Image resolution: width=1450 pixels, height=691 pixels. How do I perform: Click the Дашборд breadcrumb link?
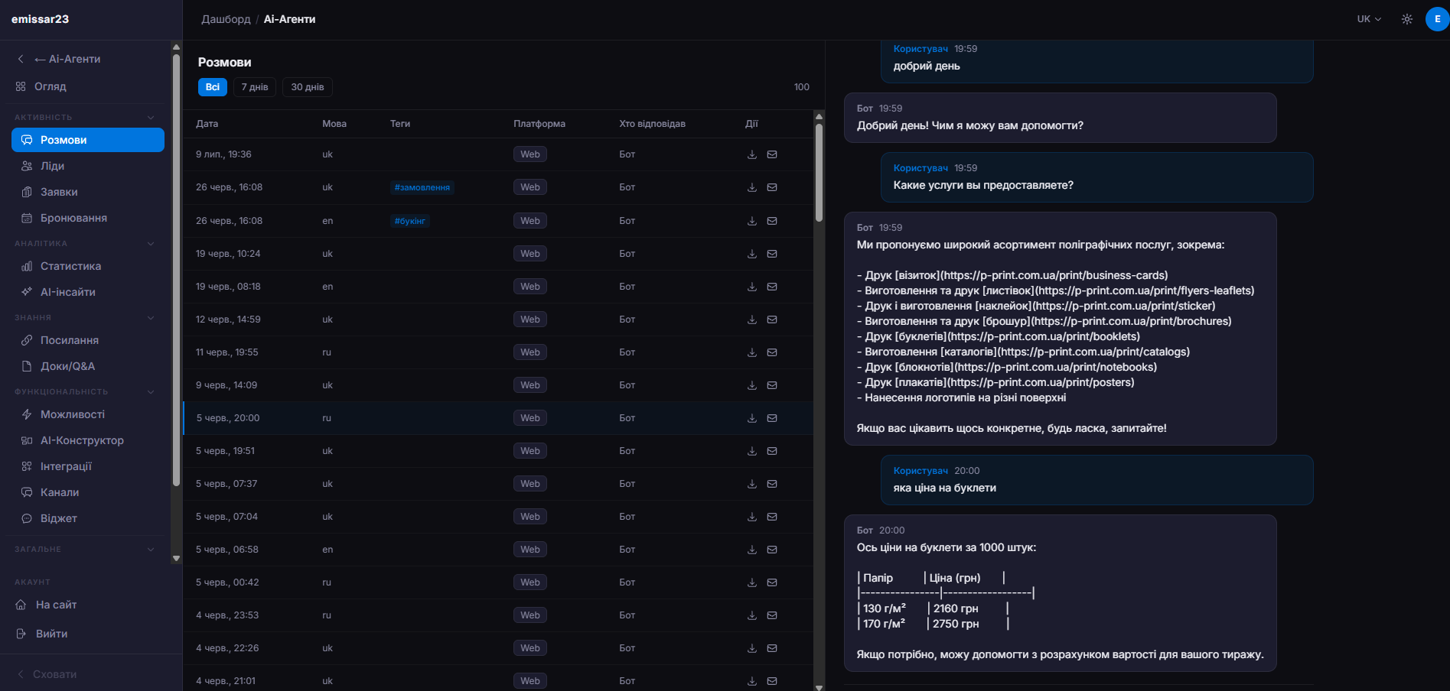[226, 19]
